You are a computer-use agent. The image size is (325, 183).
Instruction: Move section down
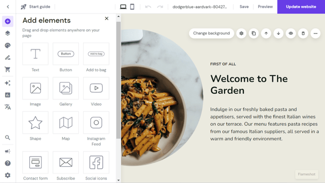coord(278,33)
